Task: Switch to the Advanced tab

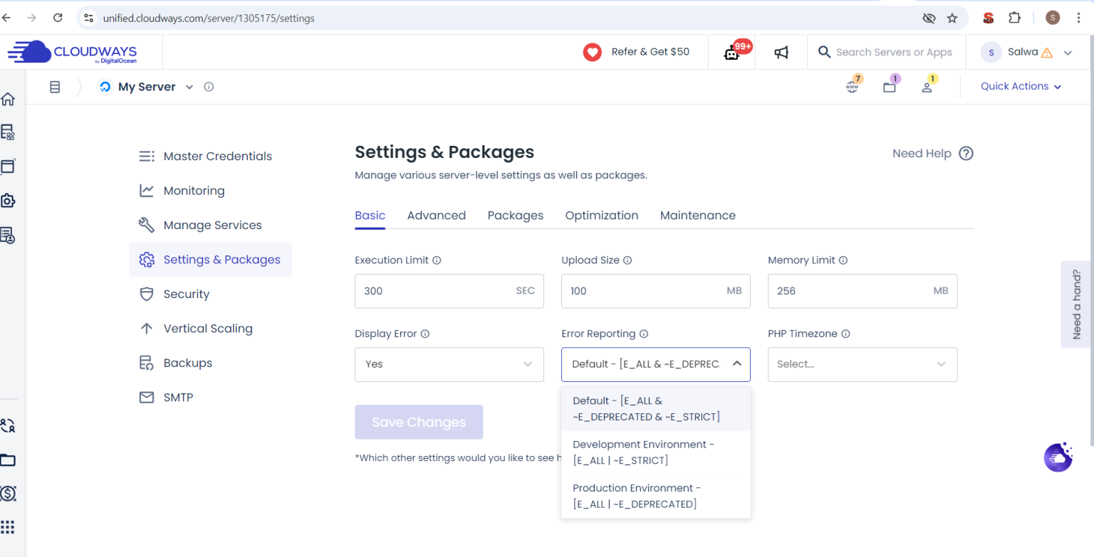Action: pos(437,216)
